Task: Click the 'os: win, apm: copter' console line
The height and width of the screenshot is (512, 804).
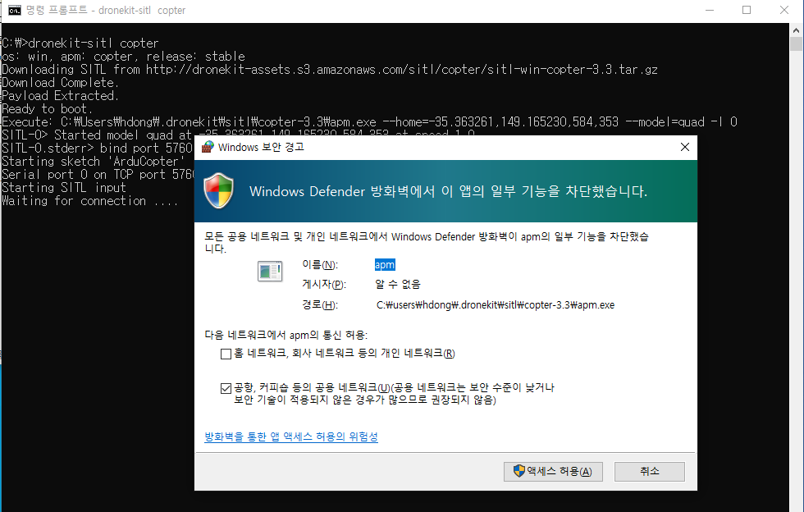Action: point(123,57)
